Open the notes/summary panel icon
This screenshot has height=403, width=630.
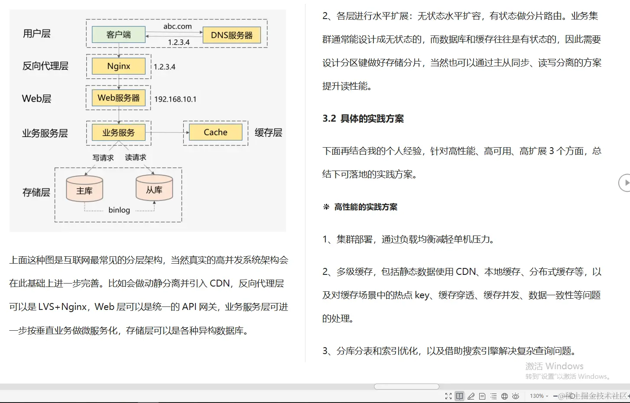point(483,396)
